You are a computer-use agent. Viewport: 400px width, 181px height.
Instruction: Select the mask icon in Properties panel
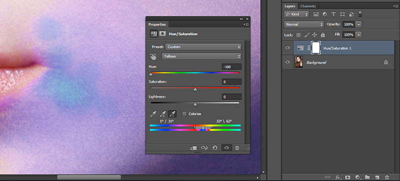click(x=162, y=34)
